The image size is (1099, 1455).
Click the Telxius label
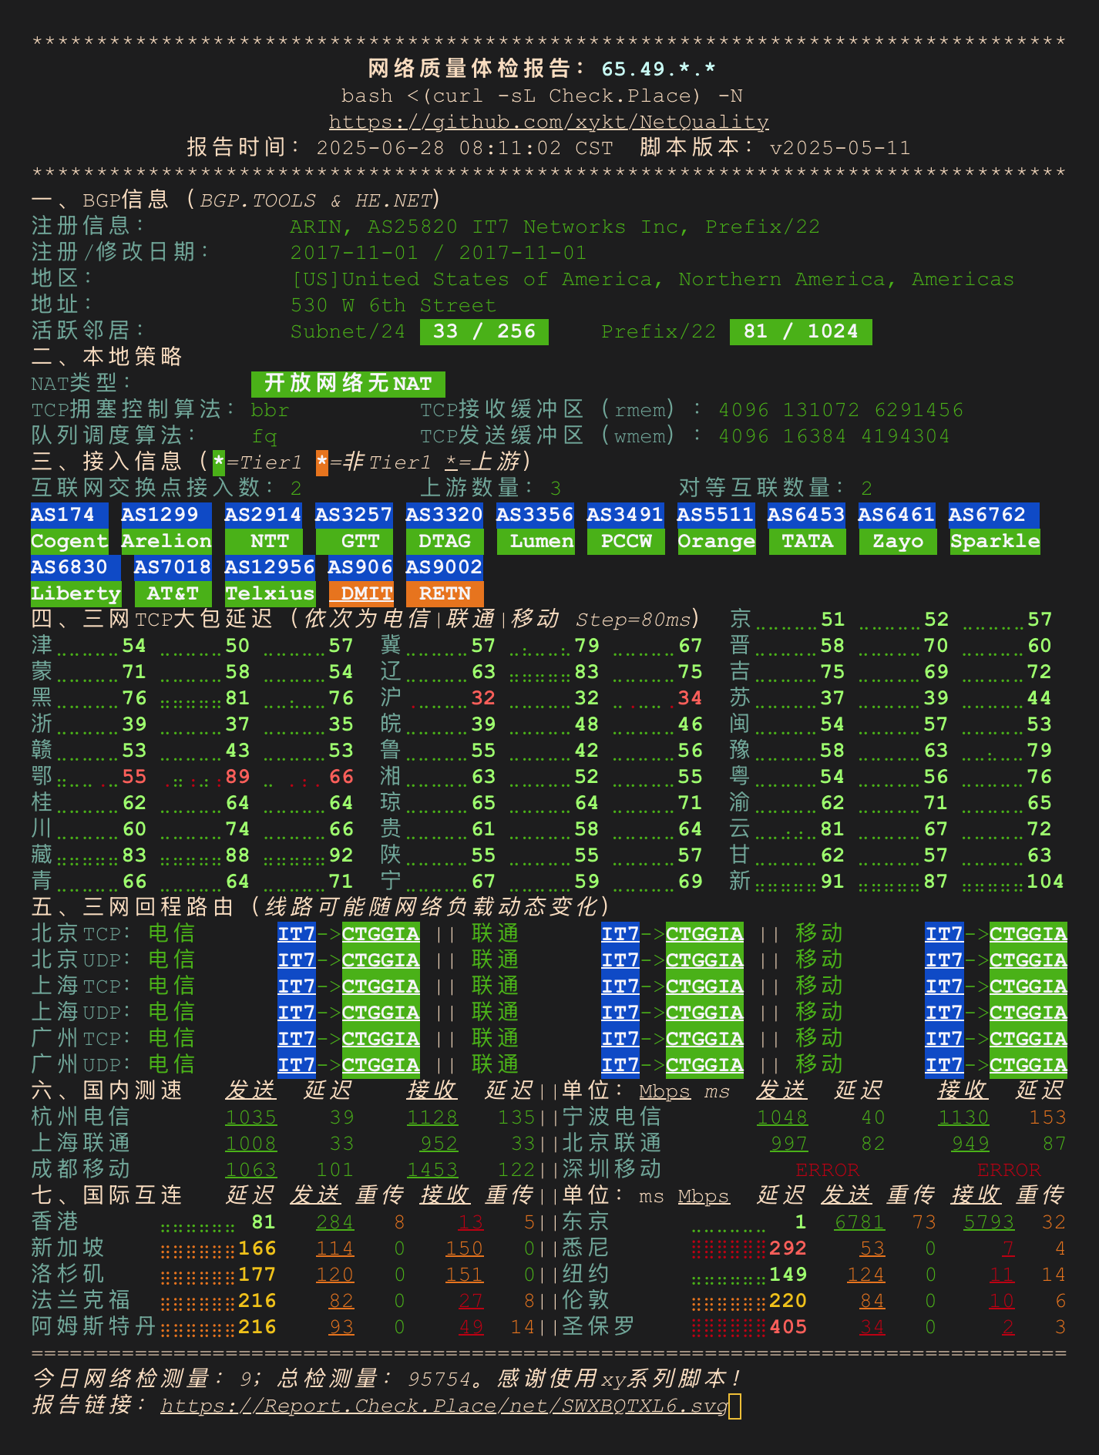click(270, 593)
